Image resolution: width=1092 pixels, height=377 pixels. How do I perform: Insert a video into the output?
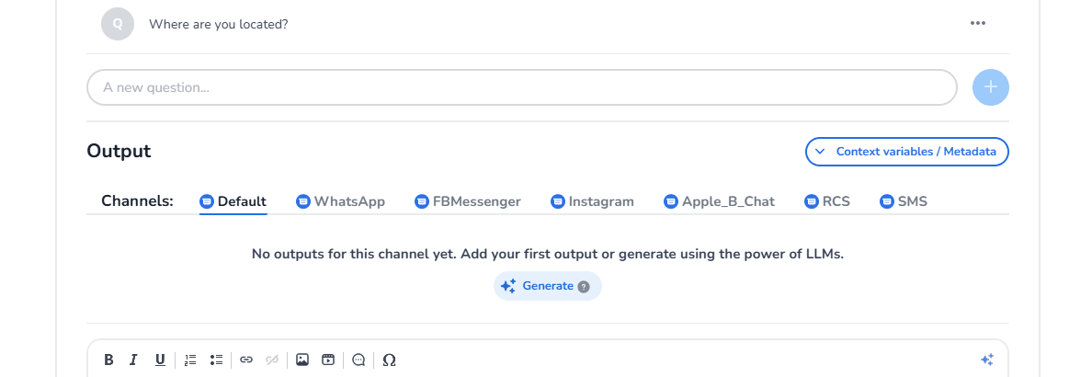[328, 360]
